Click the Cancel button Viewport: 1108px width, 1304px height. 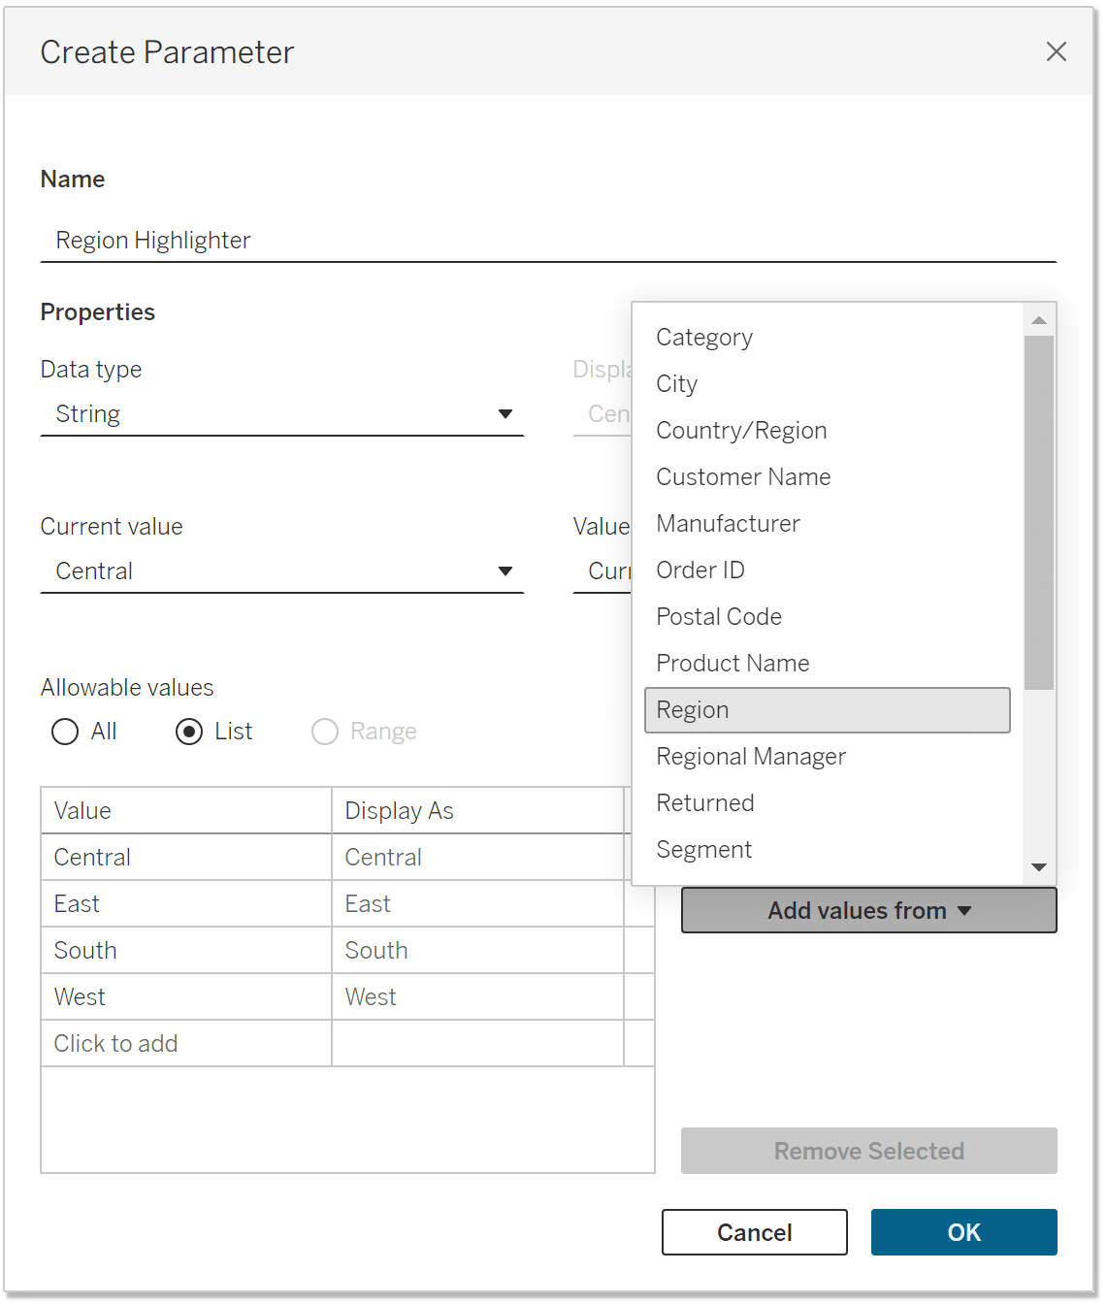point(755,1232)
